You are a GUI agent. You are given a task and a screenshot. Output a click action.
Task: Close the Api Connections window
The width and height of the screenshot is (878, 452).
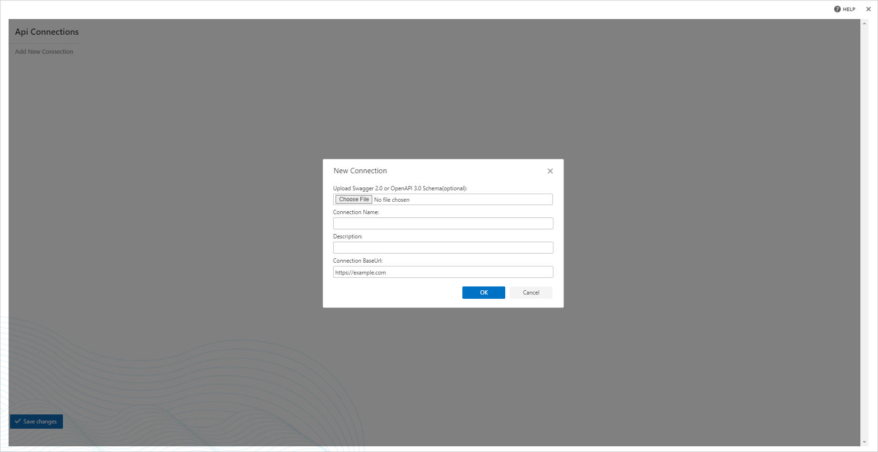click(x=868, y=9)
